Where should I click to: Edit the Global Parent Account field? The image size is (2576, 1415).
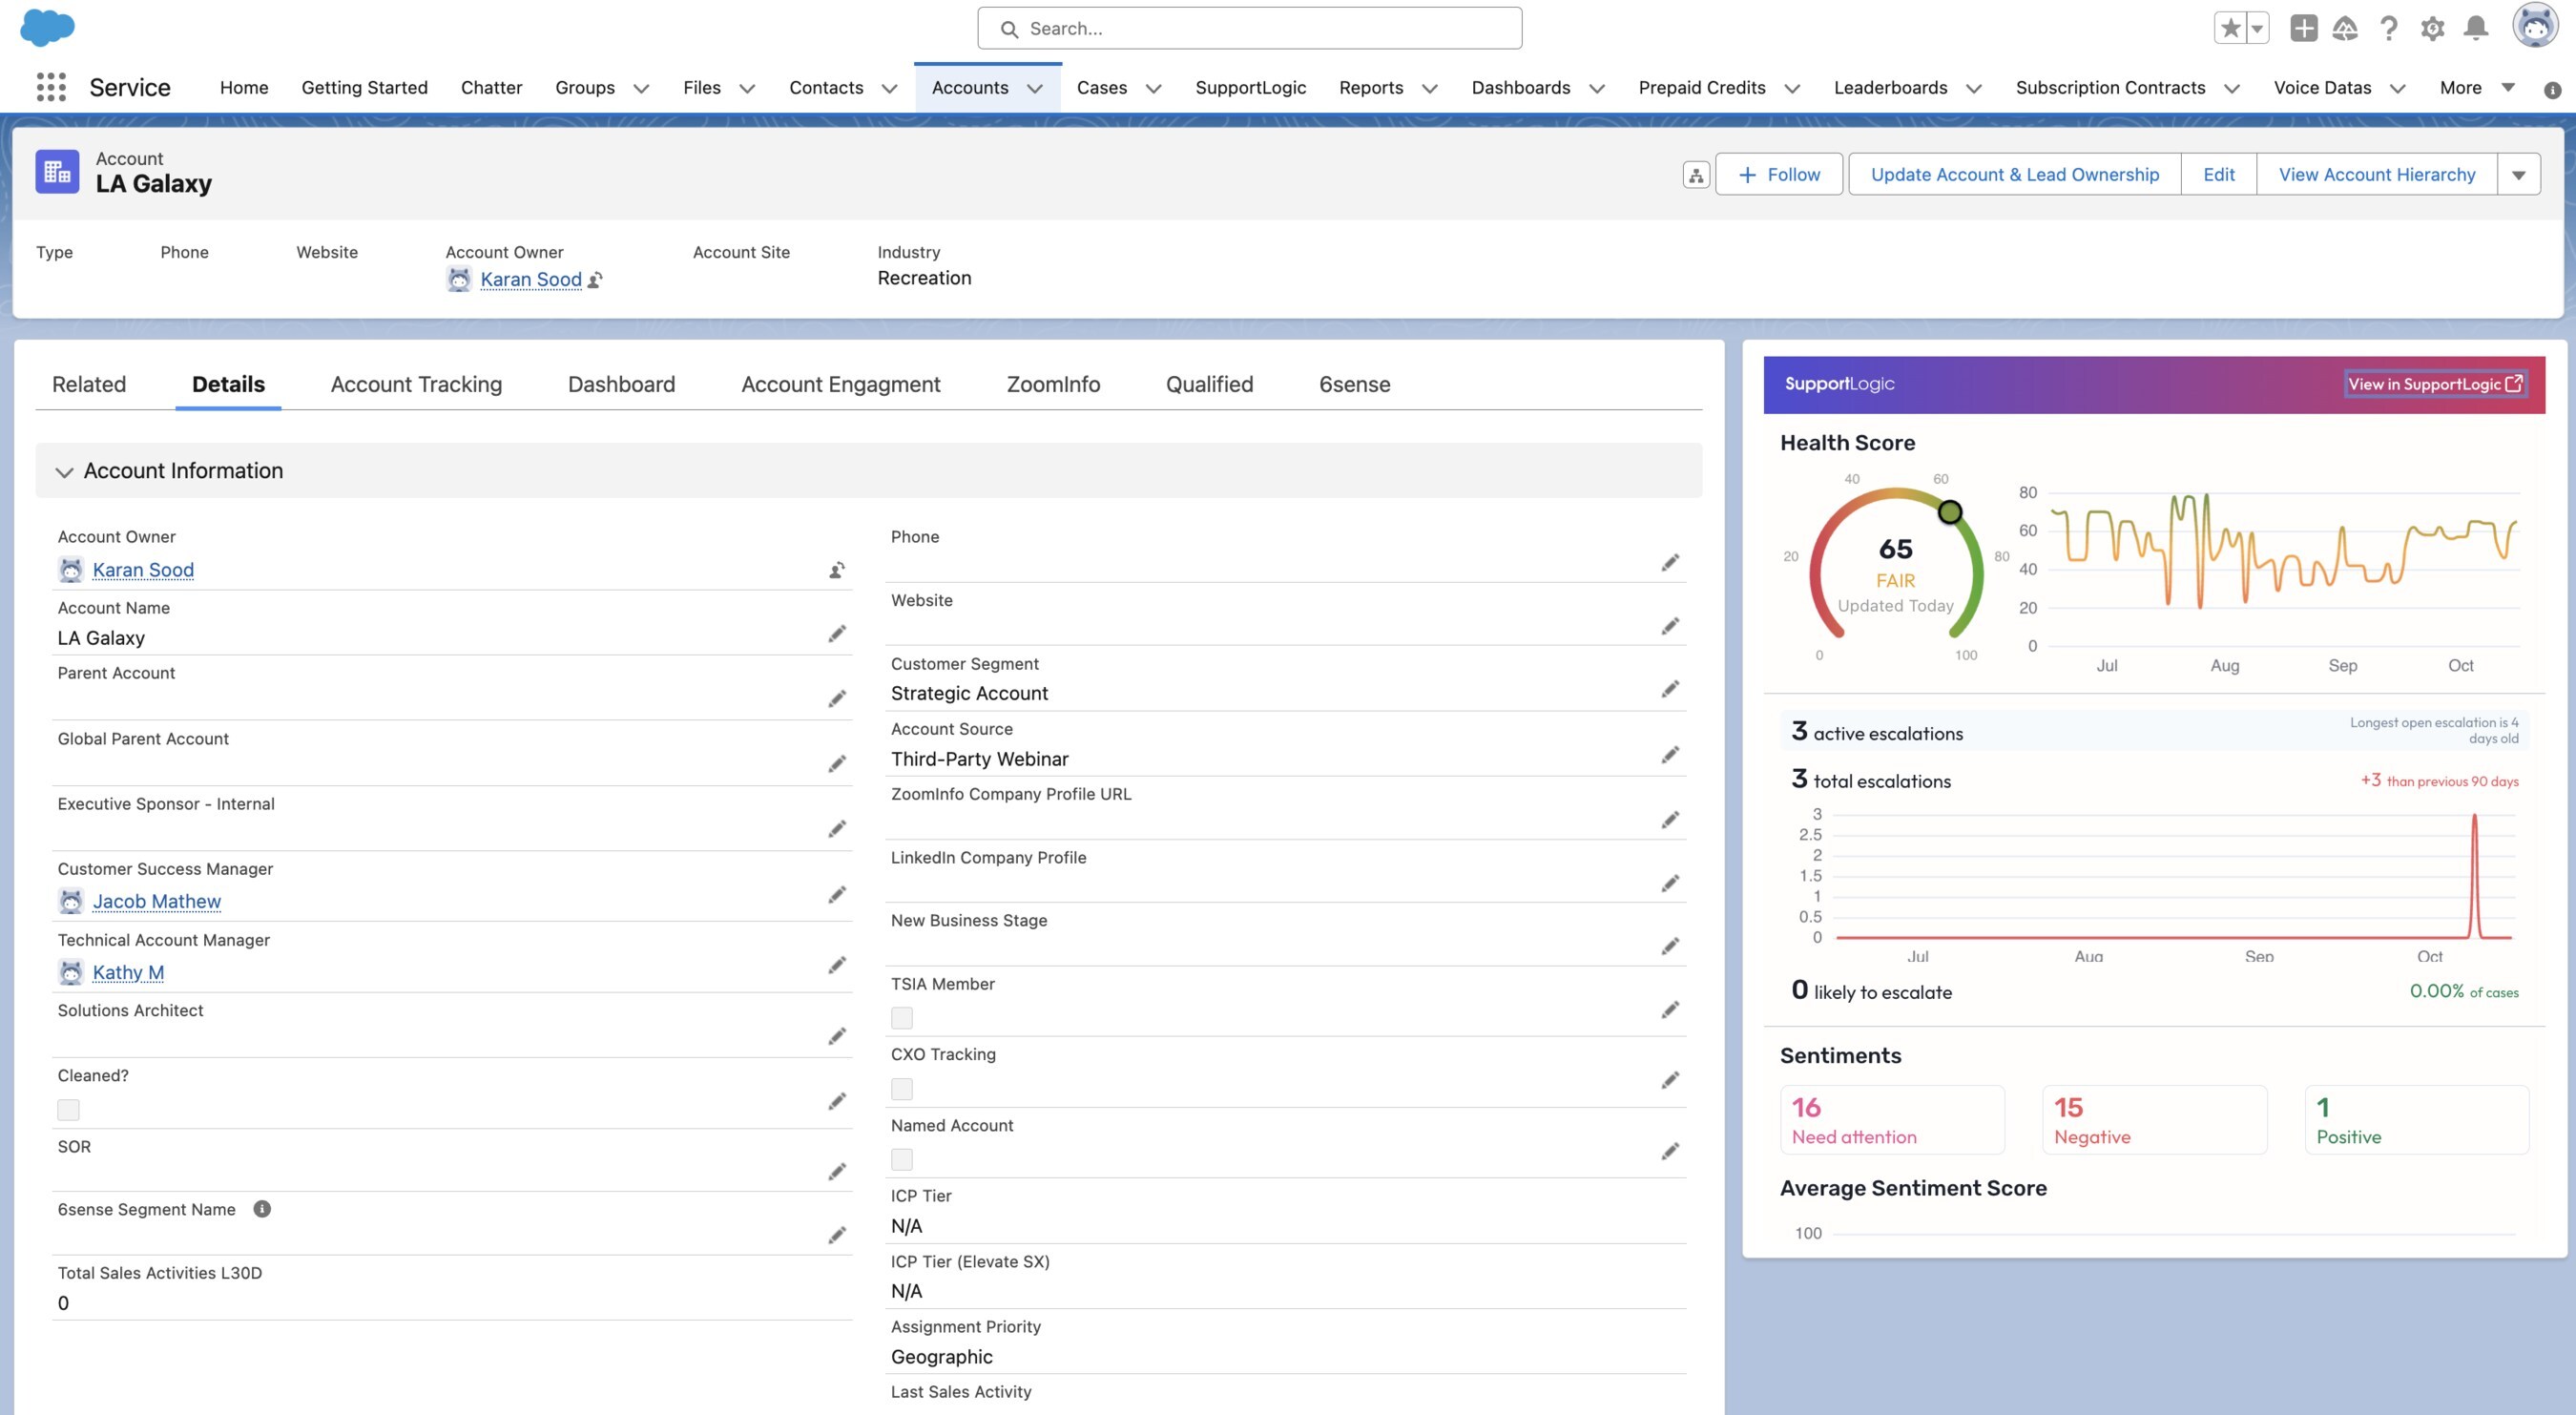coord(837,764)
